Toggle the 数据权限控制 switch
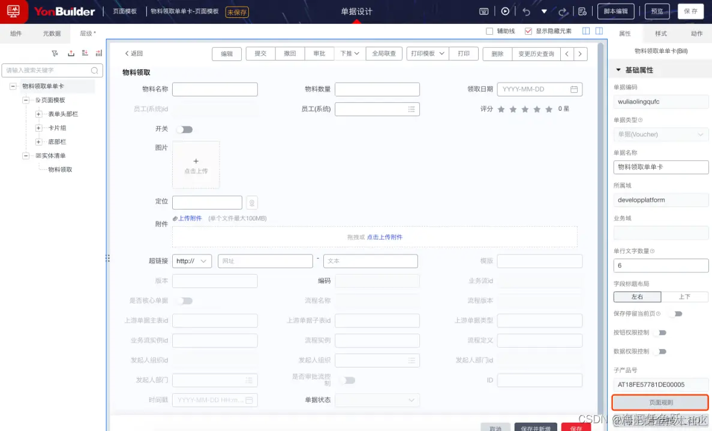712x431 pixels. click(661, 352)
